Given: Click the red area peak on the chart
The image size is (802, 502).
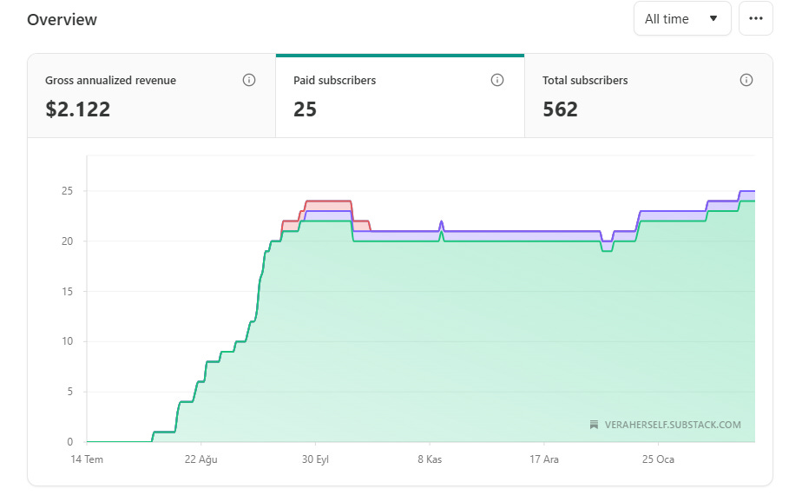Looking at the screenshot, I should [328, 205].
